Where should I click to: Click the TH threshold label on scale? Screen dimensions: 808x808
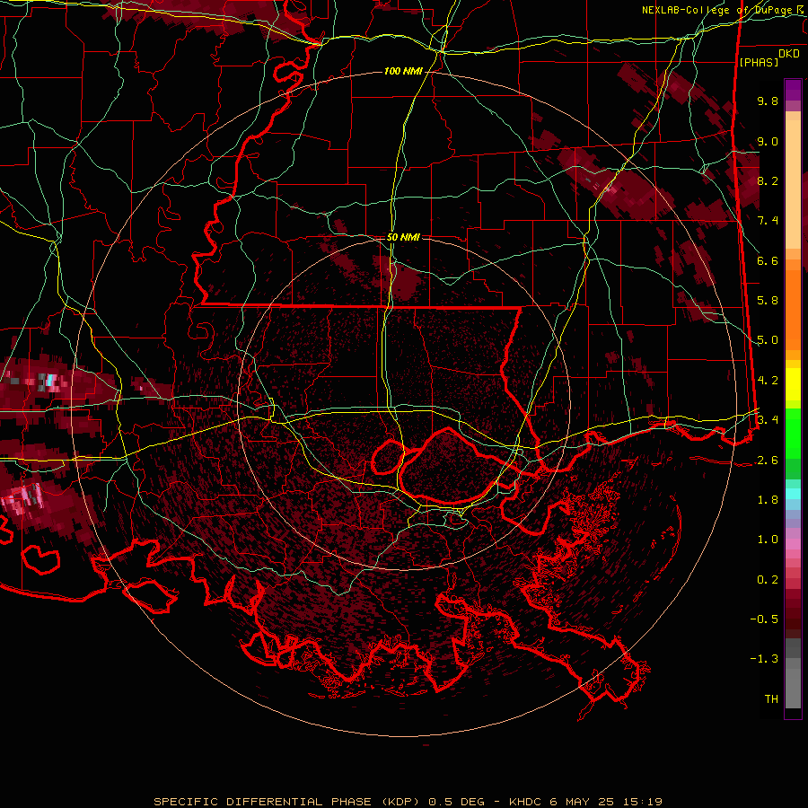click(771, 699)
